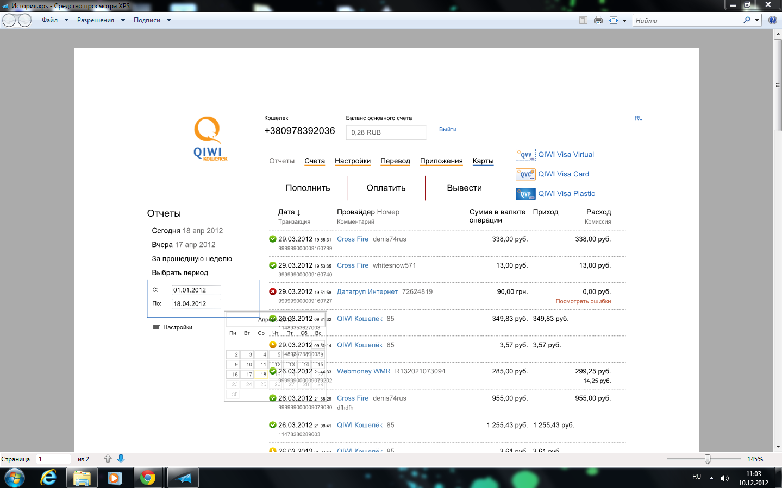Click the settings list icon beside Настройки
782x488 pixels.
pos(157,327)
